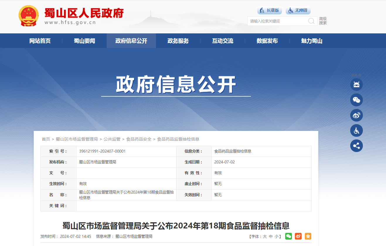386x246 pixels.
Task: Set font size to 大 (large)
Action: click(265, 237)
